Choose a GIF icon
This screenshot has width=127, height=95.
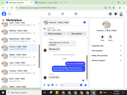point(56,85)
